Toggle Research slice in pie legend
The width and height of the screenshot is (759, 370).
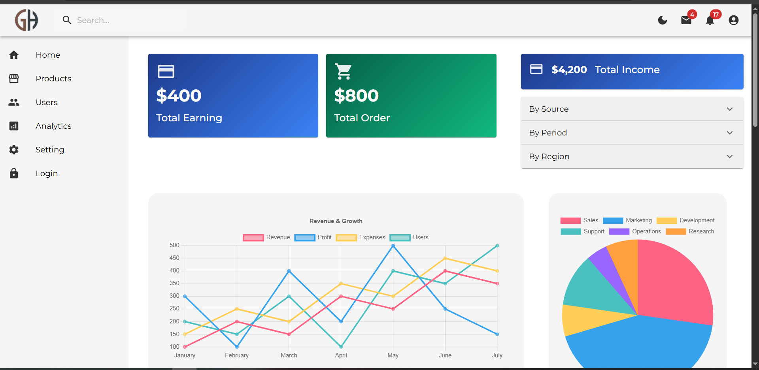(690, 231)
